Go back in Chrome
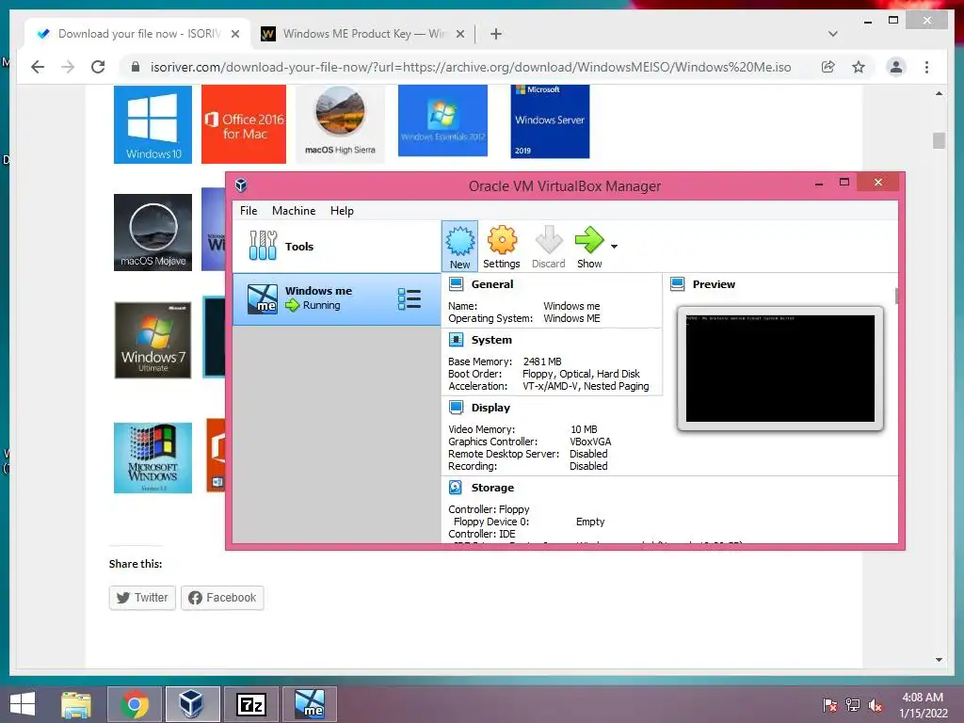Image resolution: width=964 pixels, height=723 pixels. point(38,67)
